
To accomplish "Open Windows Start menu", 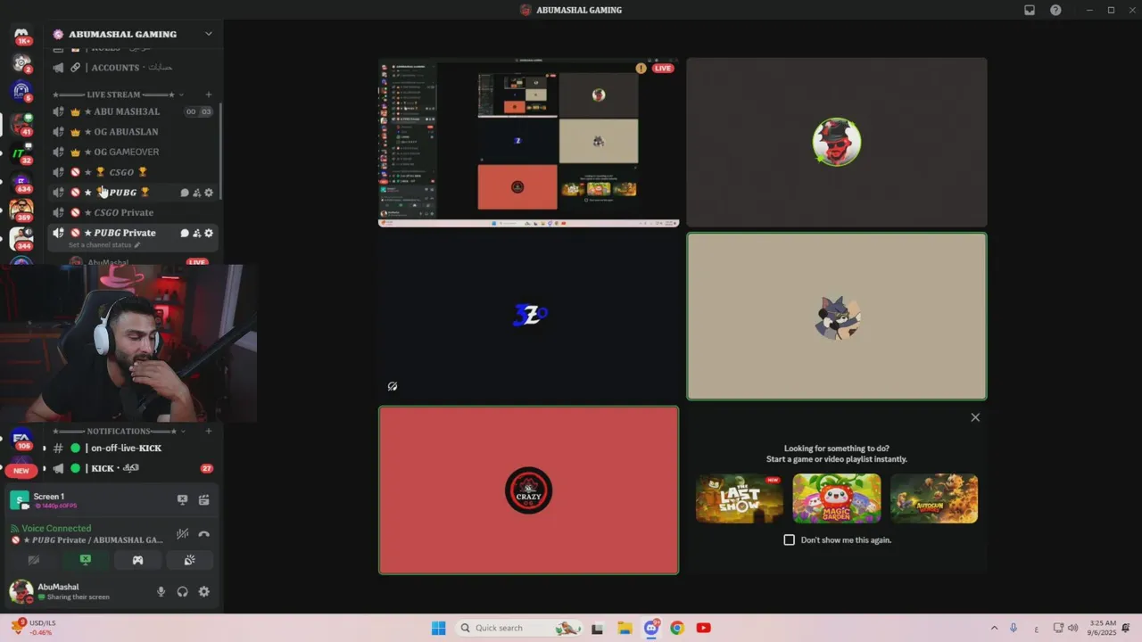I will coord(438,628).
